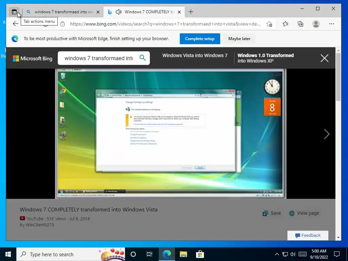Play the Windows Vista video preview
Viewport: 348px width, 261px height.
click(x=171, y=133)
